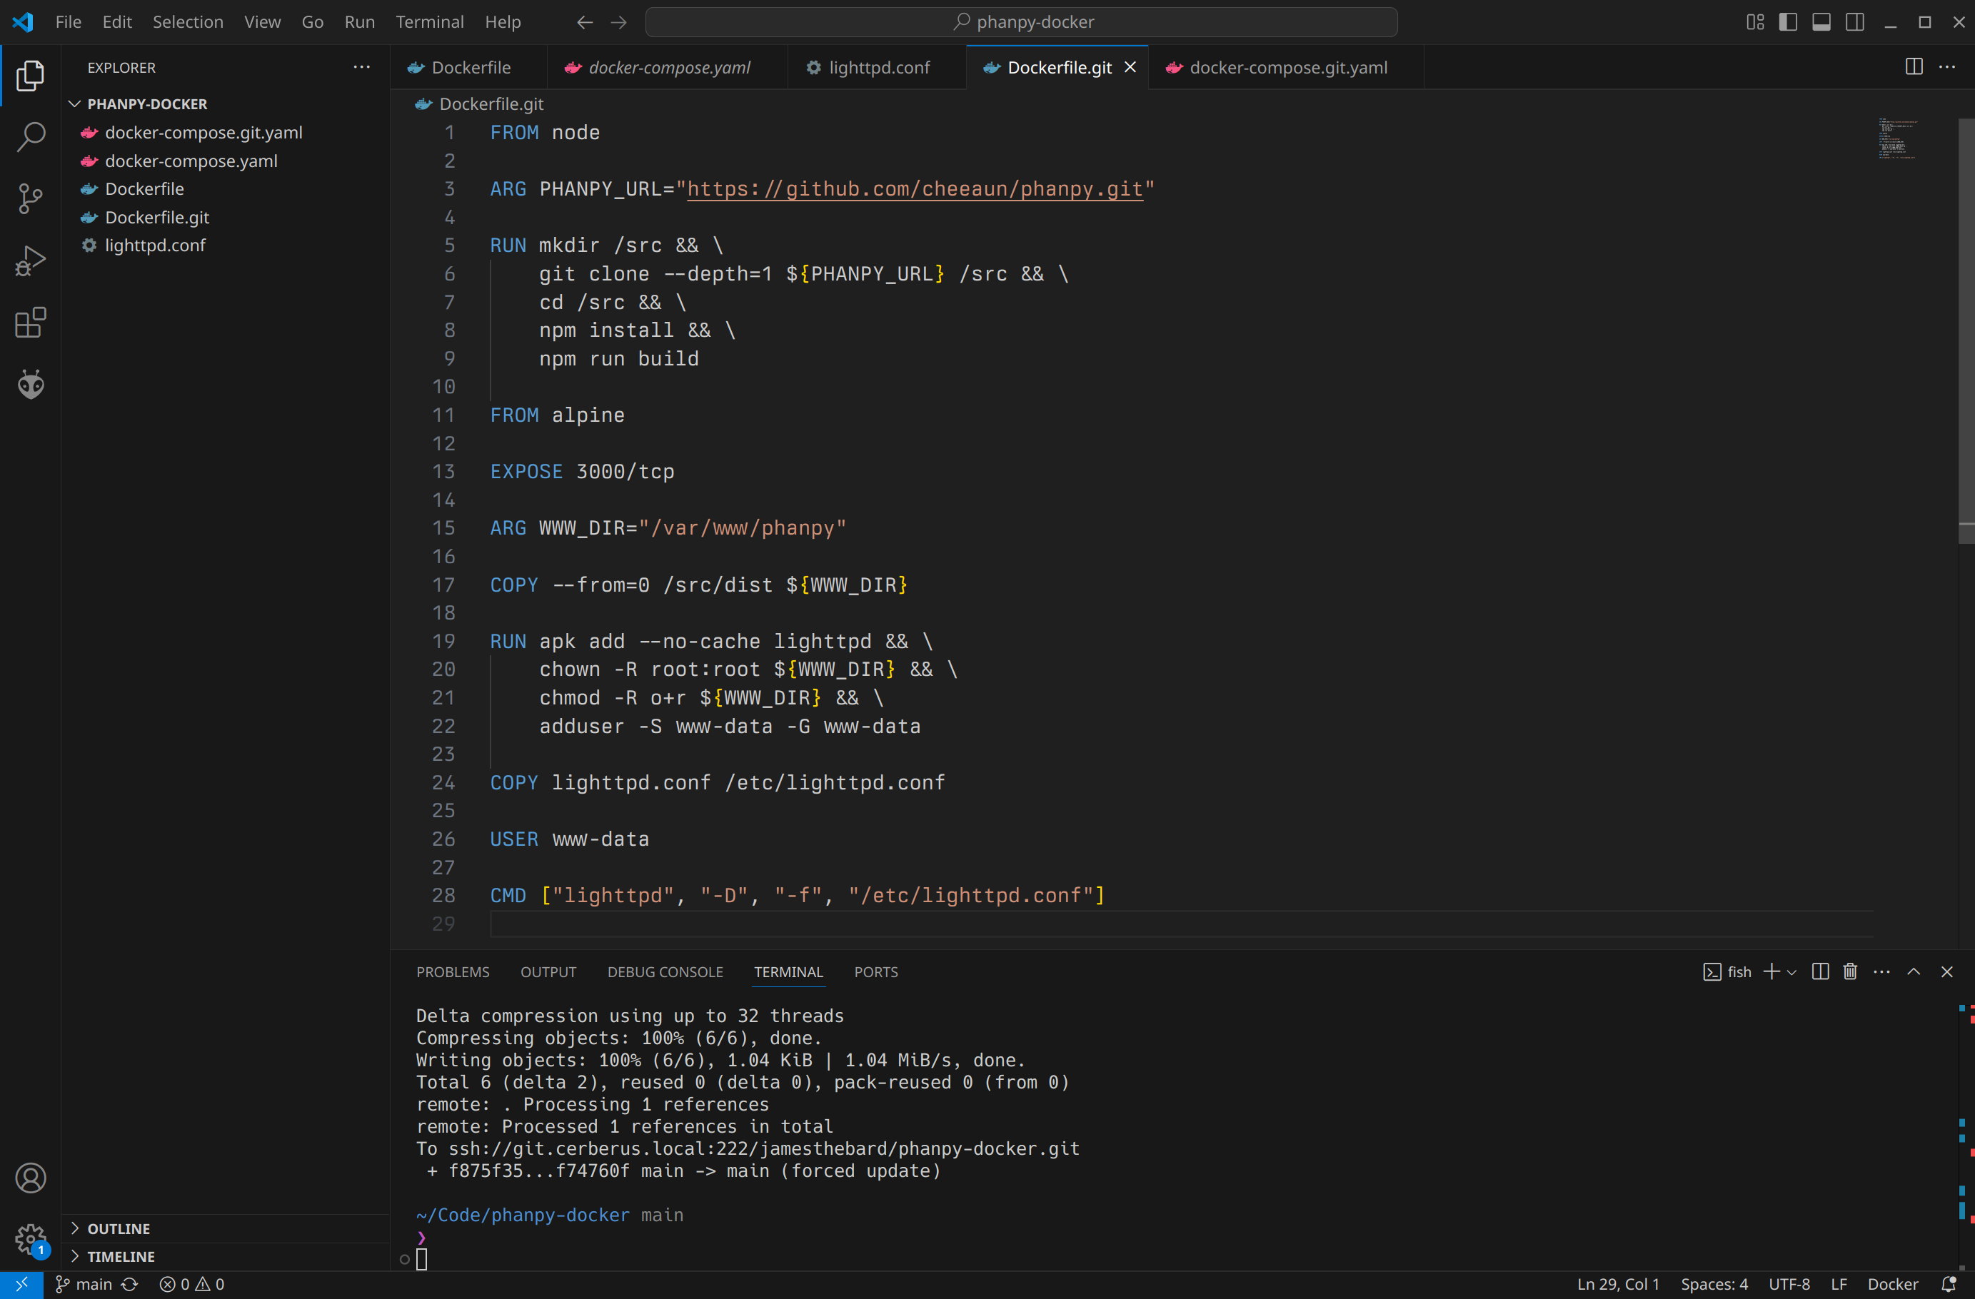This screenshot has height=1299, width=1975.
Task: Click the Explorer more actions ellipsis
Action: 362,67
